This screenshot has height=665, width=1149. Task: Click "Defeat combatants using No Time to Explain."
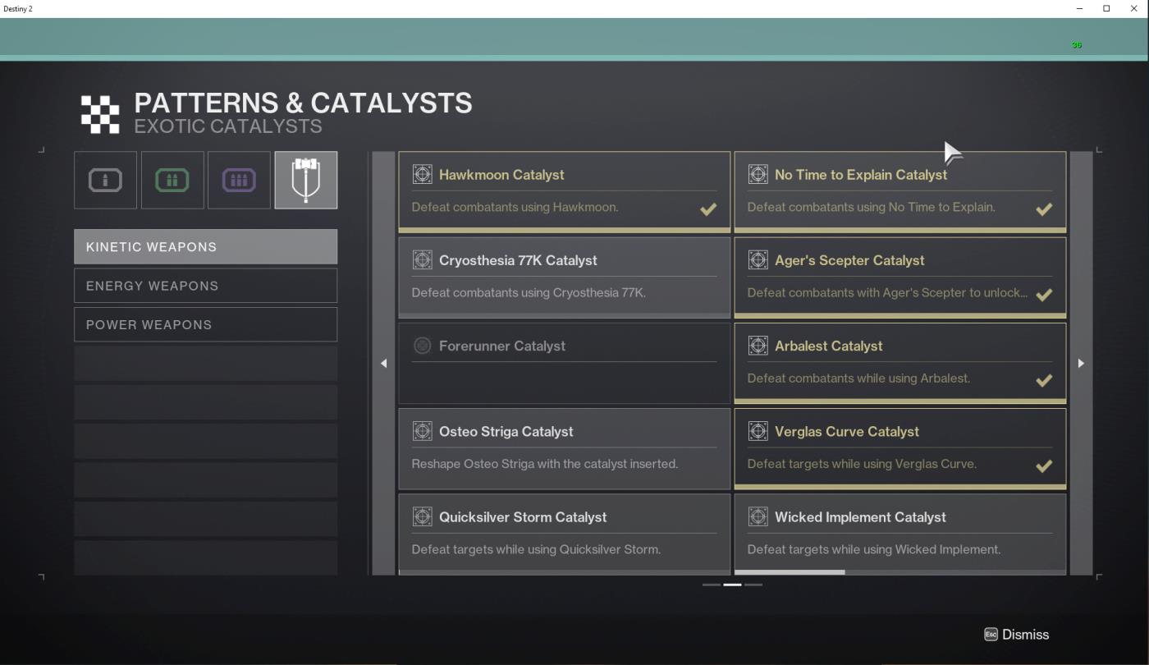[x=871, y=207]
